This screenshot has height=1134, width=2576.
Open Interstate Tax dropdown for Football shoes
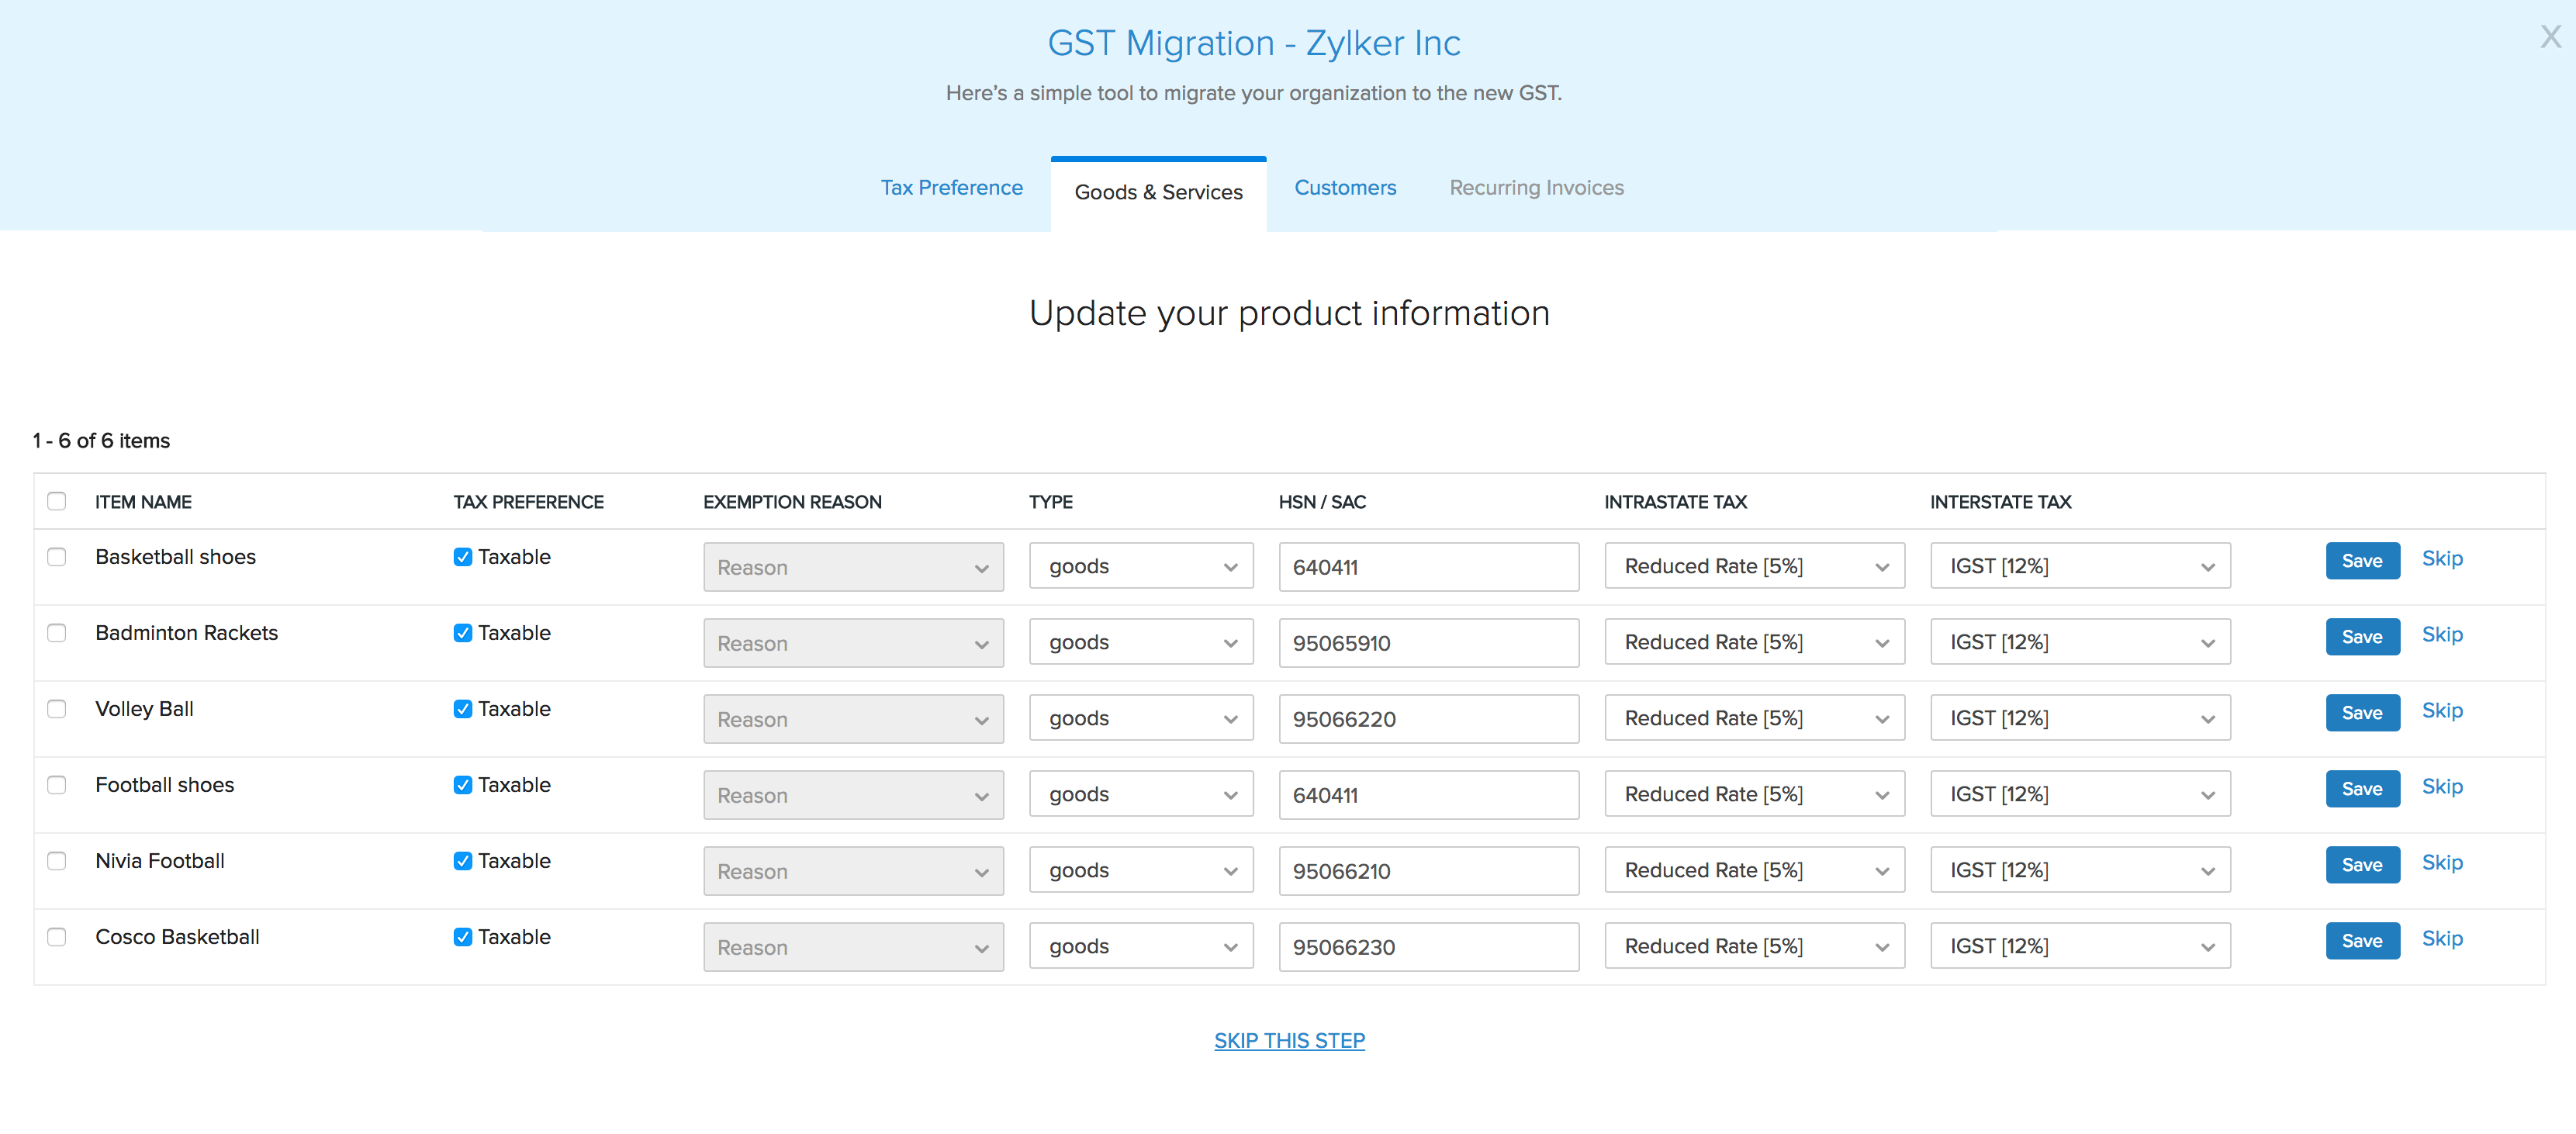click(x=2079, y=795)
